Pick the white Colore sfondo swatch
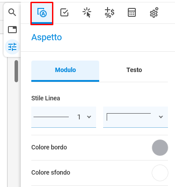 [160, 173]
